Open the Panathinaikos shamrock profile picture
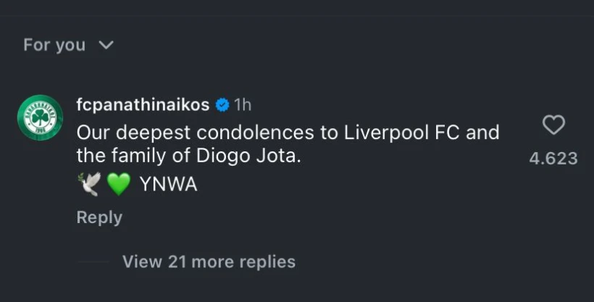The width and height of the screenshot is (594, 302). [40, 117]
